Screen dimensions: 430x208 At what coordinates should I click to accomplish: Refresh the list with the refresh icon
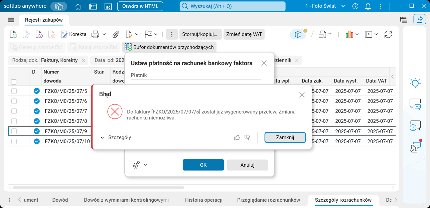388,34
